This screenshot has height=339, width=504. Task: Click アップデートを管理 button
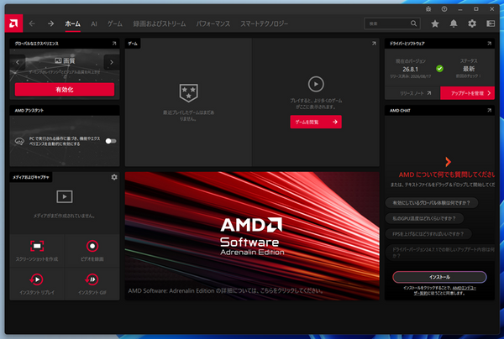coord(467,93)
